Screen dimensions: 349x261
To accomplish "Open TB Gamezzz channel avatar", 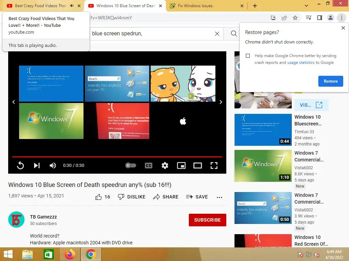I will tap(16, 220).
